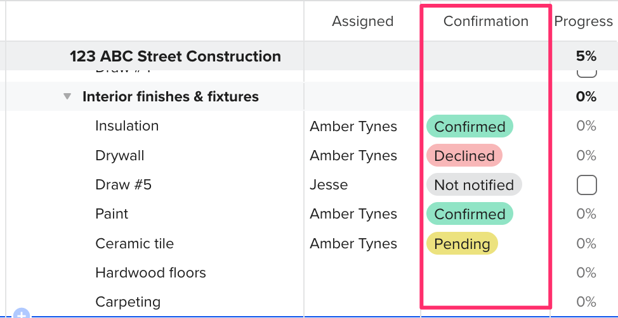Click the blue plus icon at bottom left
Viewport: 618px width, 318px height.
point(22,314)
